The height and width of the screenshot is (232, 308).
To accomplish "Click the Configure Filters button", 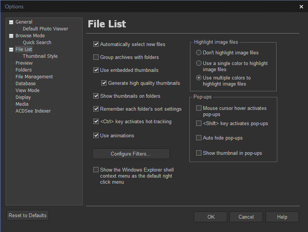I will pyautogui.click(x=131, y=154).
